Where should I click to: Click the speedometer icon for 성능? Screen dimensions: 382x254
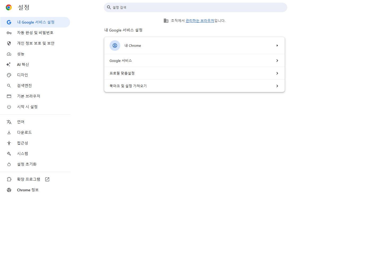click(9, 54)
